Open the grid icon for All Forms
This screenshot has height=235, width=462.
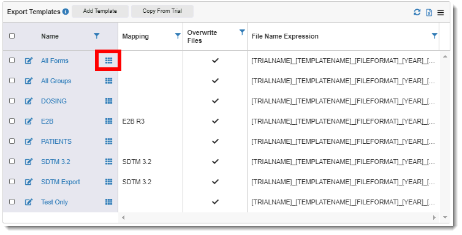click(108, 61)
